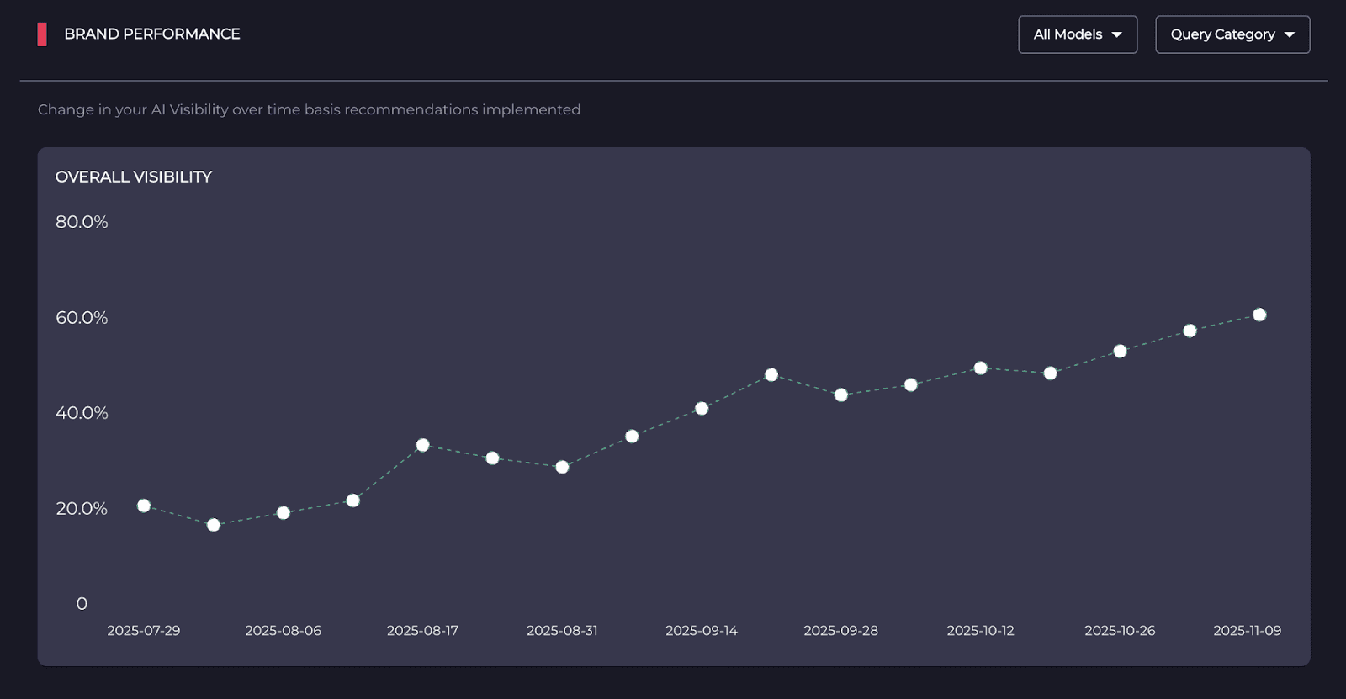Click the 60.0% y-axis label
This screenshot has height=699, width=1346.
coord(82,318)
